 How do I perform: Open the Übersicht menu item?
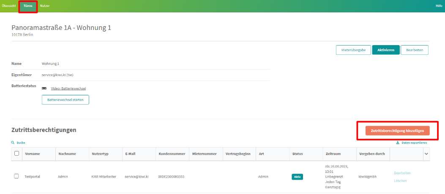coord(8,6)
